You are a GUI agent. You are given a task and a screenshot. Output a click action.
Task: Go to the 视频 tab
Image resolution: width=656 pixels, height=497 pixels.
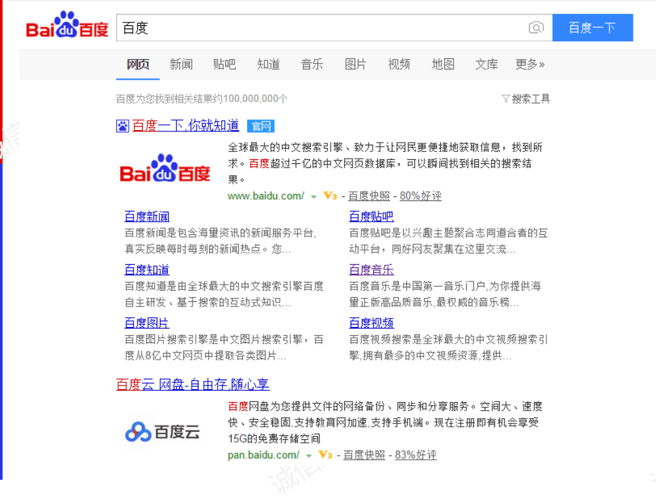[399, 64]
